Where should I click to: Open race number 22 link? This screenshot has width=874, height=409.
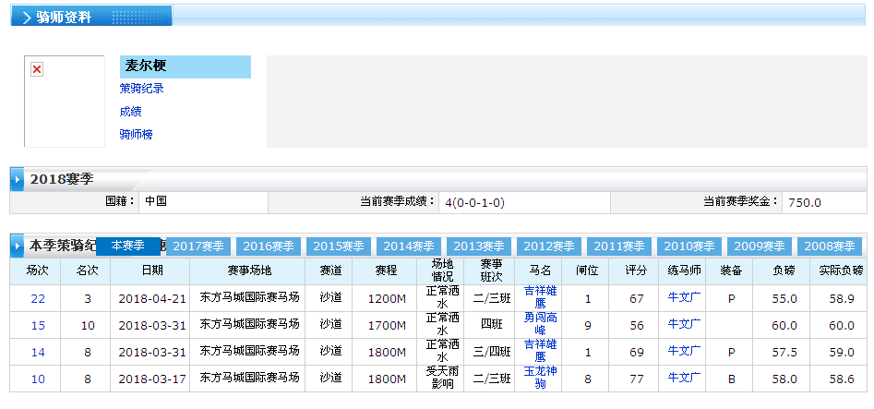point(38,298)
